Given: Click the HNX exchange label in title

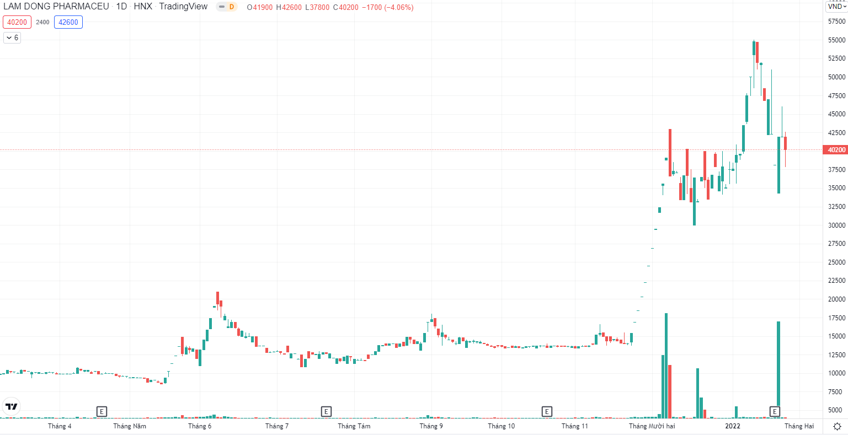Looking at the screenshot, I should pyautogui.click(x=143, y=7).
